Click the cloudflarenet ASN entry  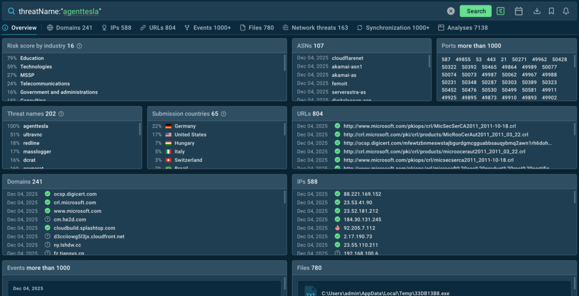click(x=347, y=58)
